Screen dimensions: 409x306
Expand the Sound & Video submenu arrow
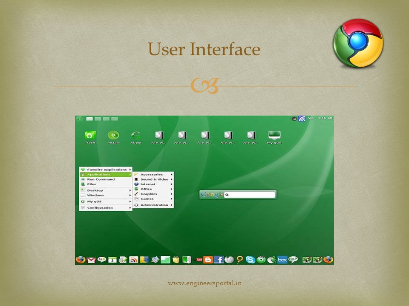172,179
